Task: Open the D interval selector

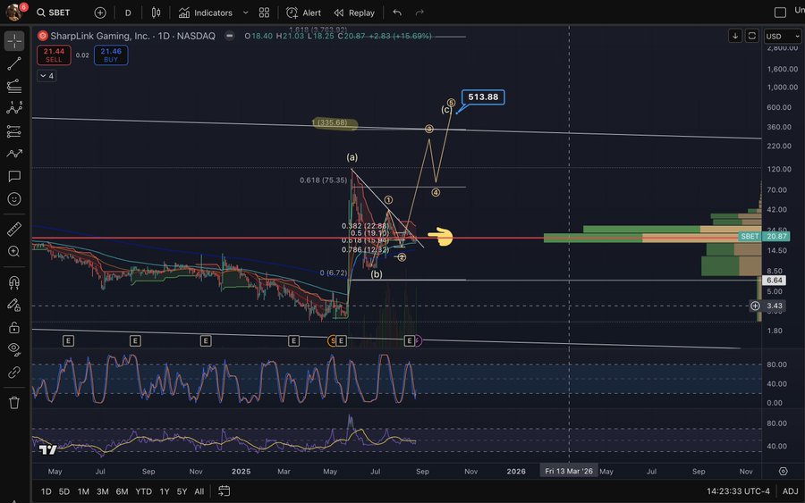Action: (128, 13)
